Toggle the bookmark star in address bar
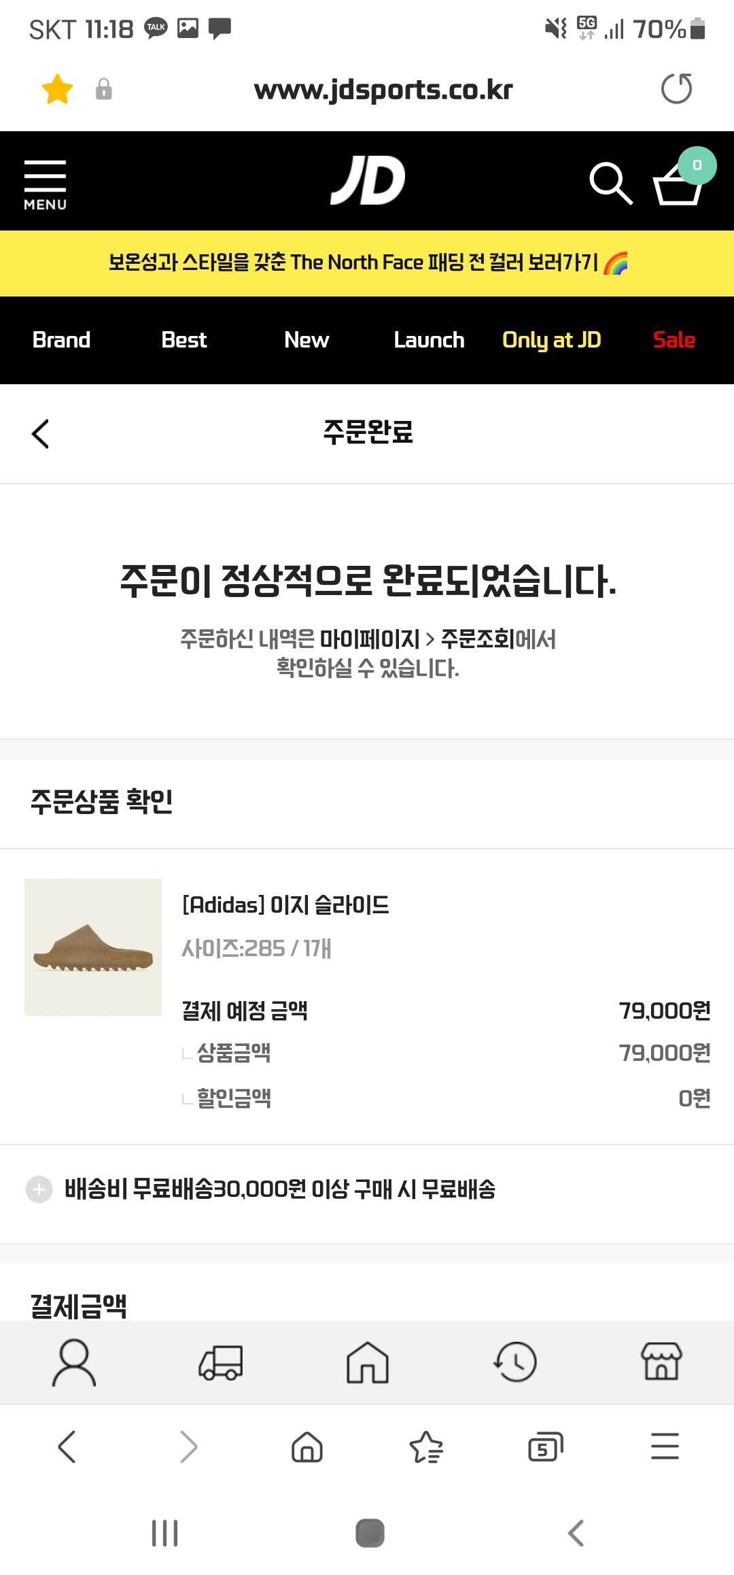The width and height of the screenshot is (734, 1575). 58,89
